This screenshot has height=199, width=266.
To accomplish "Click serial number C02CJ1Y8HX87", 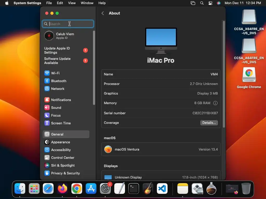I will (205, 113).
